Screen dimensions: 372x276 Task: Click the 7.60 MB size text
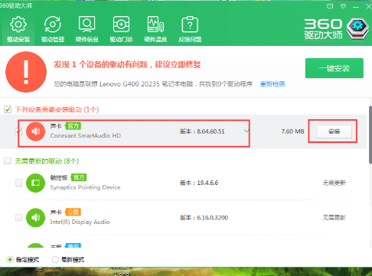point(292,132)
